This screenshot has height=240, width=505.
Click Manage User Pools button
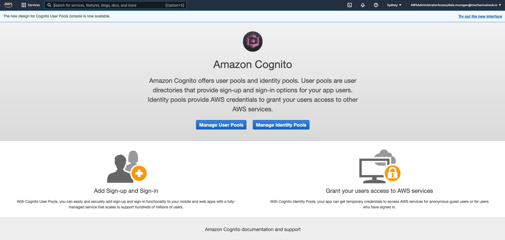(221, 125)
